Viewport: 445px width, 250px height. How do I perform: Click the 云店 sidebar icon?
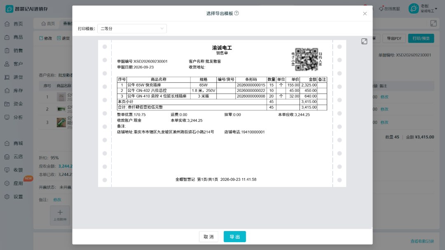click(x=7, y=157)
